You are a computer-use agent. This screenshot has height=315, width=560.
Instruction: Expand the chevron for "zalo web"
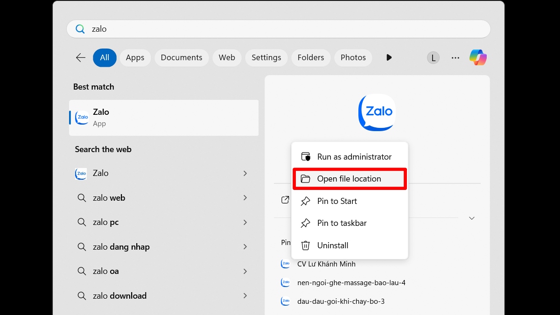(x=245, y=198)
